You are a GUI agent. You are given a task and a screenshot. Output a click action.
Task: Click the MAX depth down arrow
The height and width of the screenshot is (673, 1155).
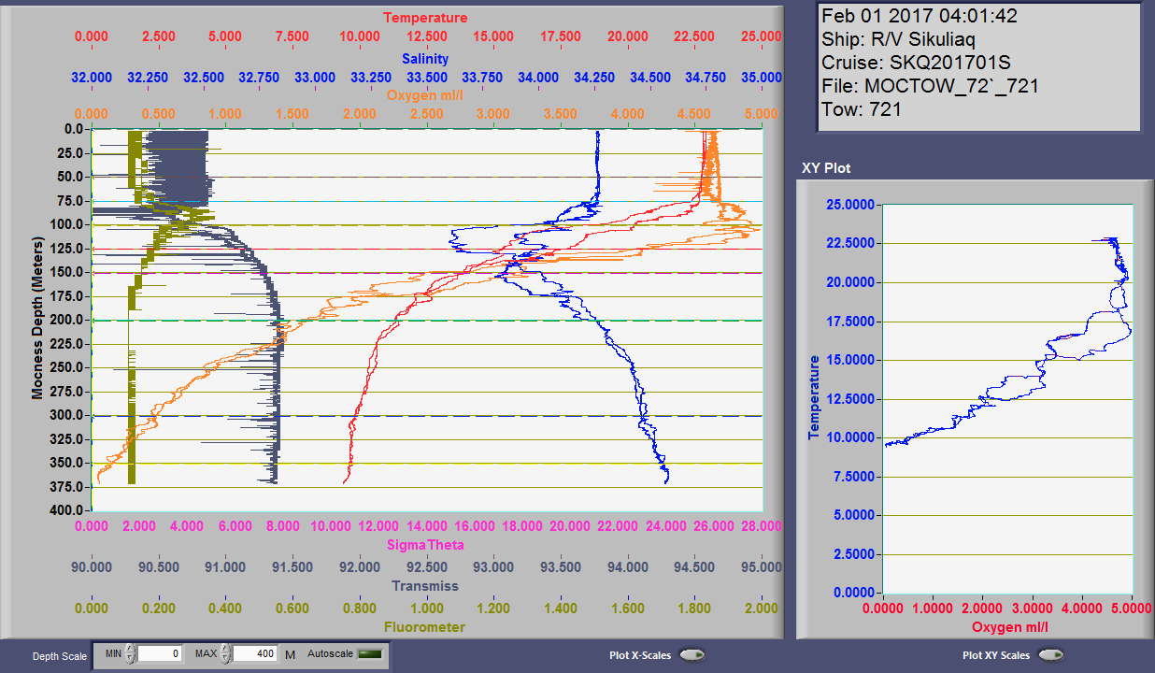point(224,659)
